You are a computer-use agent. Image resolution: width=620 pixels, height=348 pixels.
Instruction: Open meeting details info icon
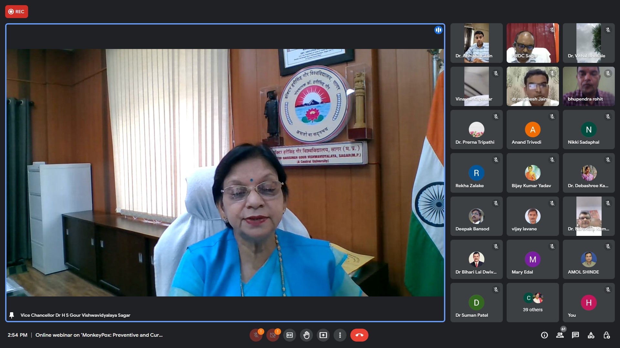coord(544,335)
